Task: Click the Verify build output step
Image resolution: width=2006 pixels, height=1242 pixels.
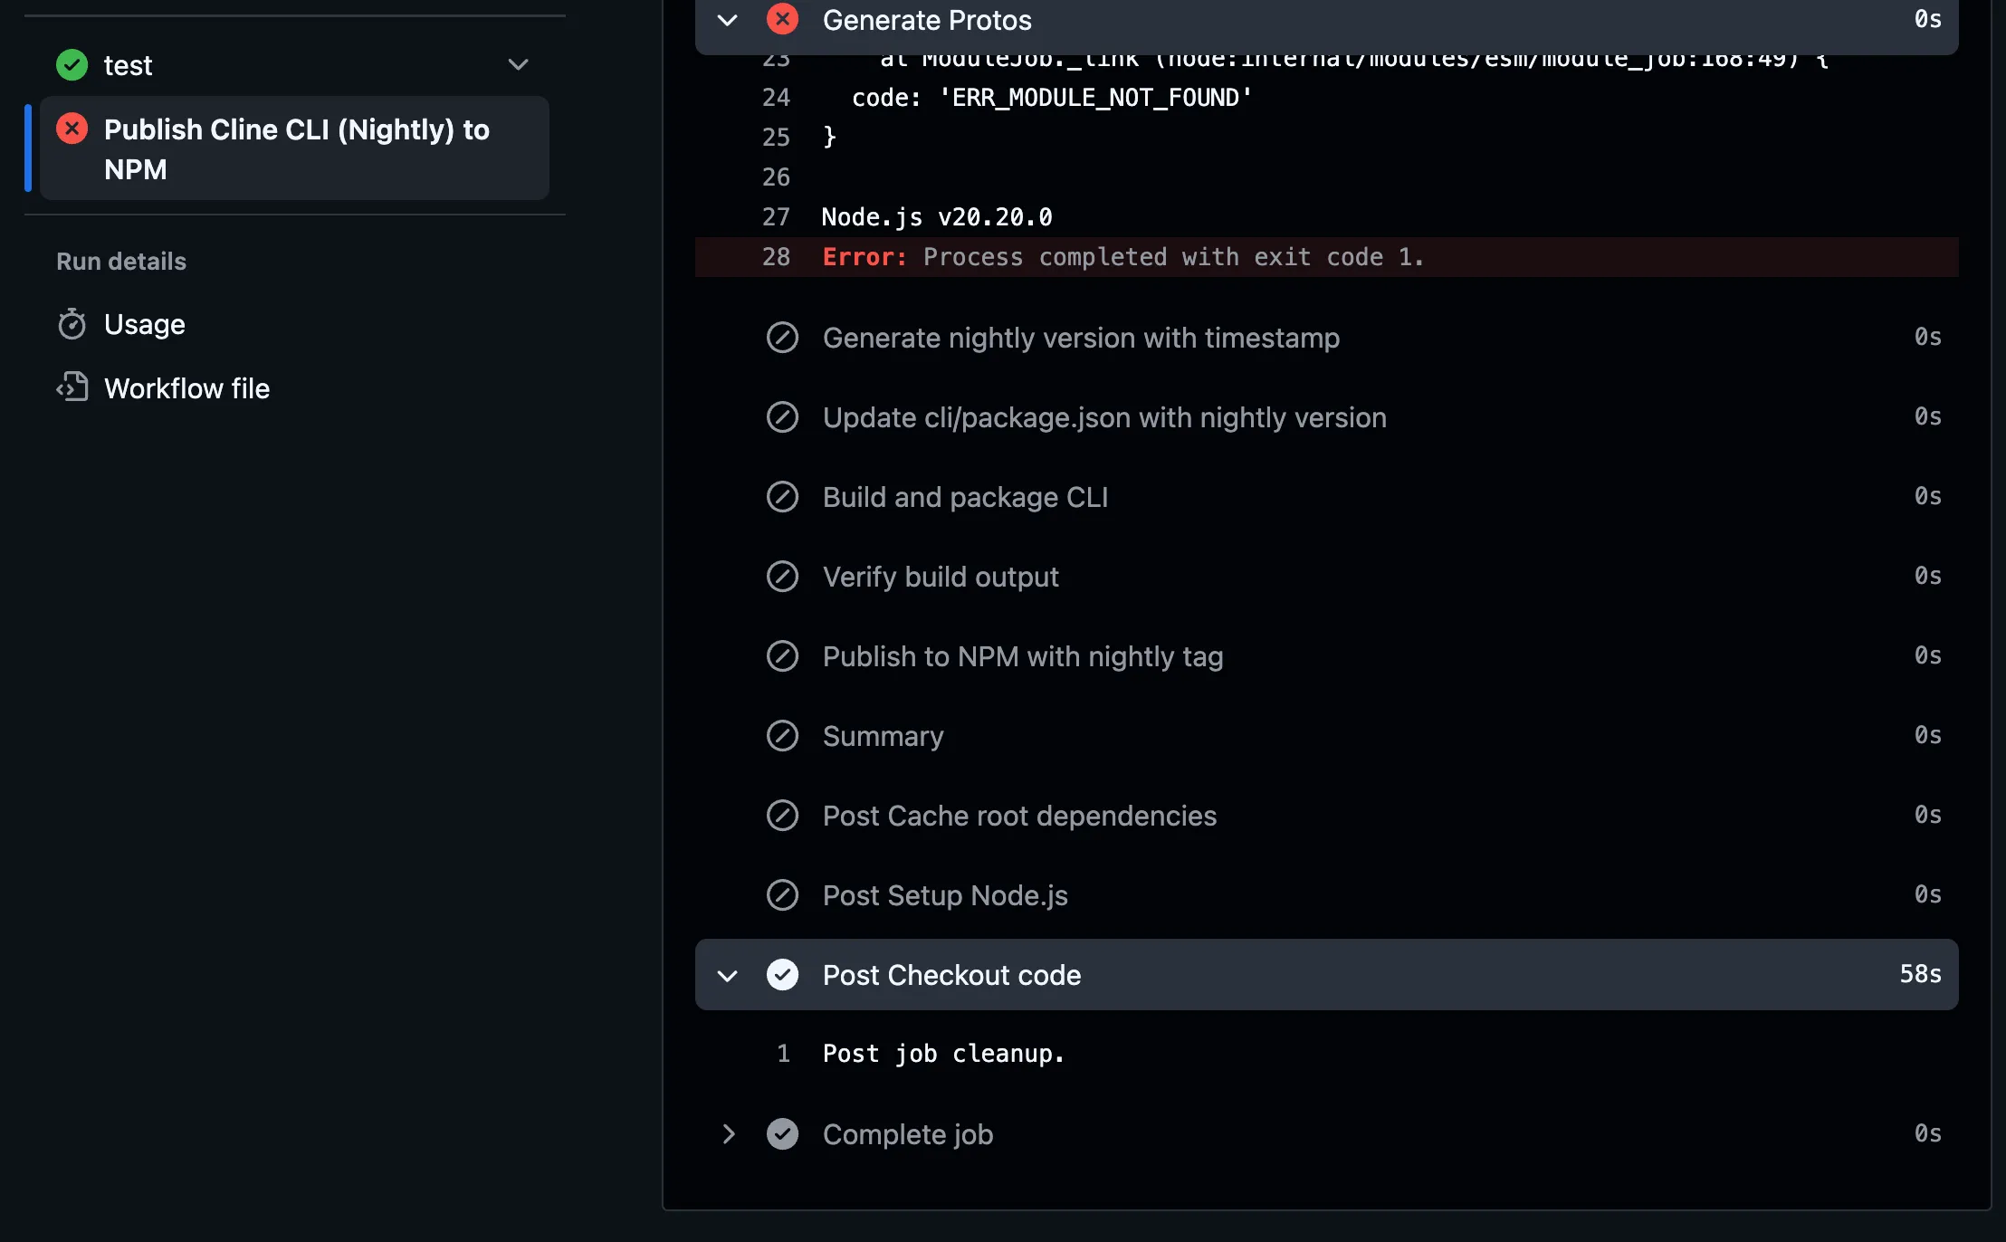Action: (940, 577)
